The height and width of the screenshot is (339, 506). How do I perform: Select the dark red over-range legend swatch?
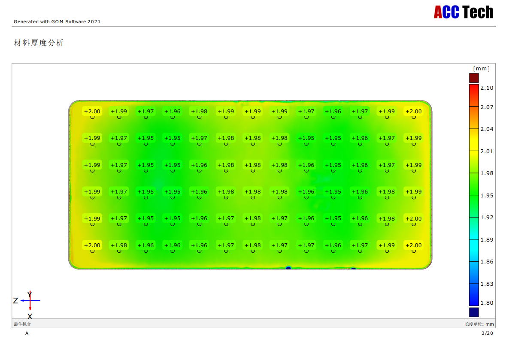pyautogui.click(x=473, y=78)
